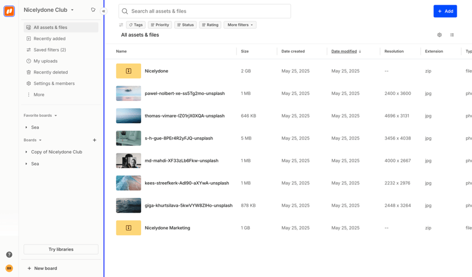Viewport: 472px width, 277px height.
Task: Click file name kees-streefkerk-AdI90-aXYwA-unsplash
Action: coord(186,183)
